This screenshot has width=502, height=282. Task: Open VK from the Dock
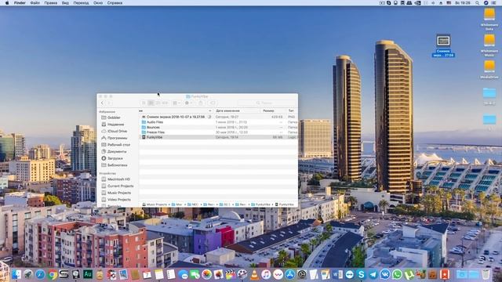tap(385, 274)
